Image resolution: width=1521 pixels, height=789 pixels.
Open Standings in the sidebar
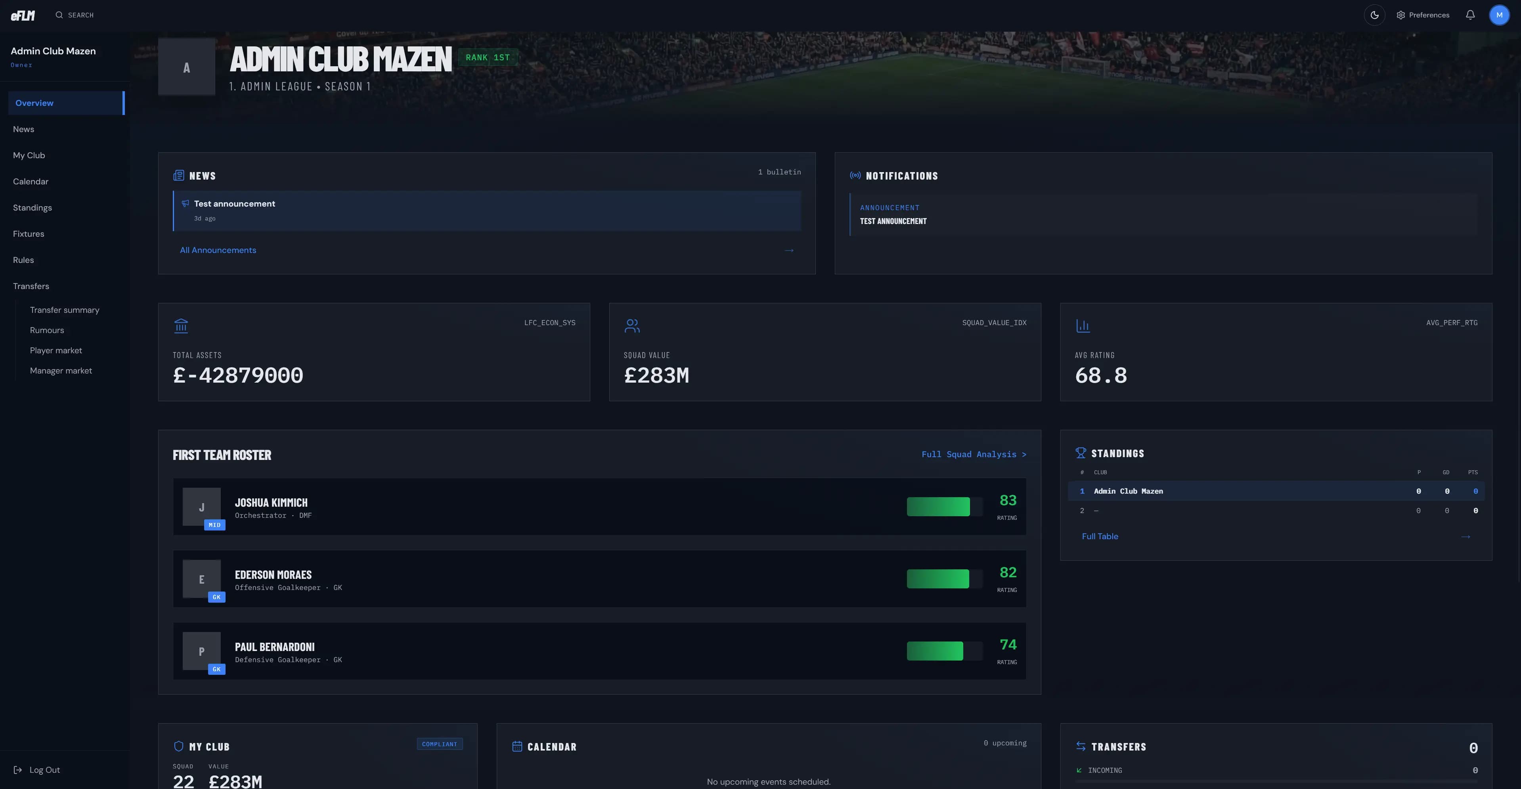point(33,208)
